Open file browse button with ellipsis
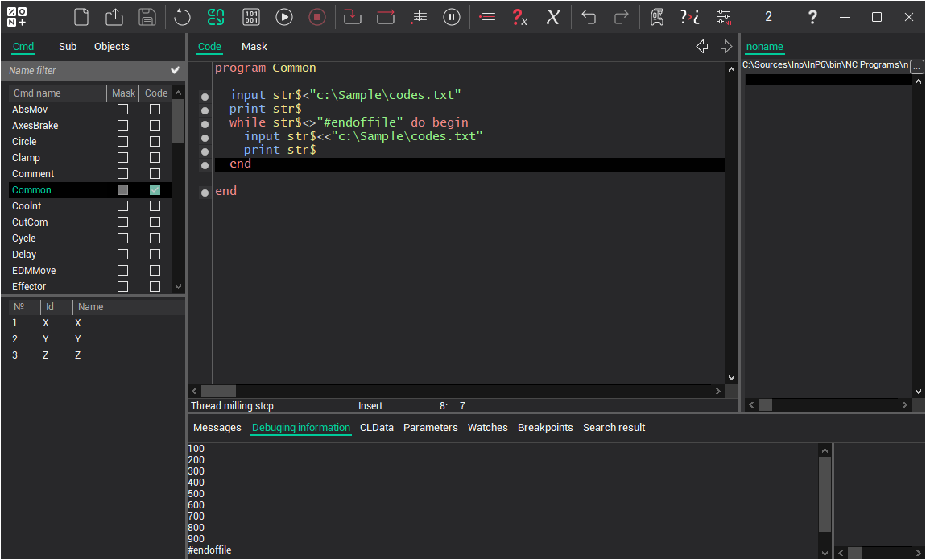 click(x=917, y=67)
